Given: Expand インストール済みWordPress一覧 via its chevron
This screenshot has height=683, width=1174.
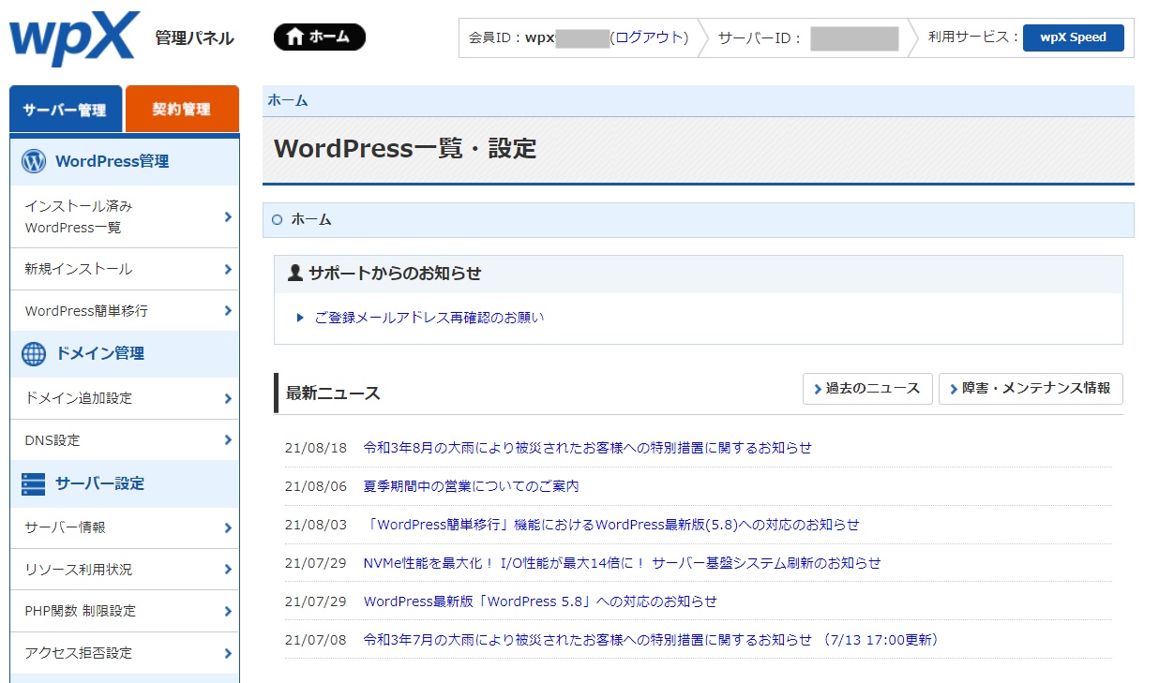Looking at the screenshot, I should click(x=228, y=215).
